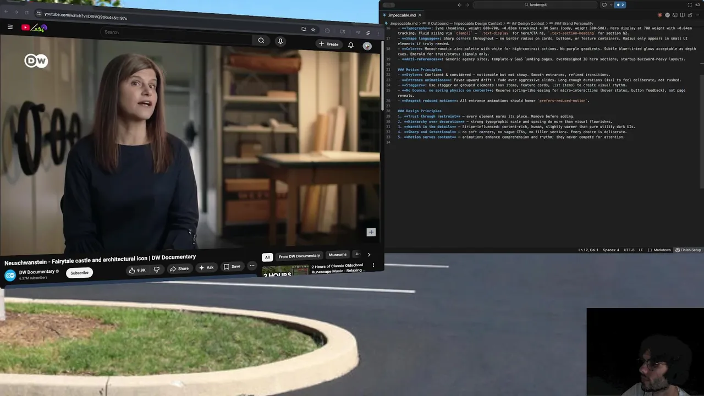Close the .impeccable.md tab
Image resolution: width=704 pixels, height=396 pixels.
click(x=420, y=15)
